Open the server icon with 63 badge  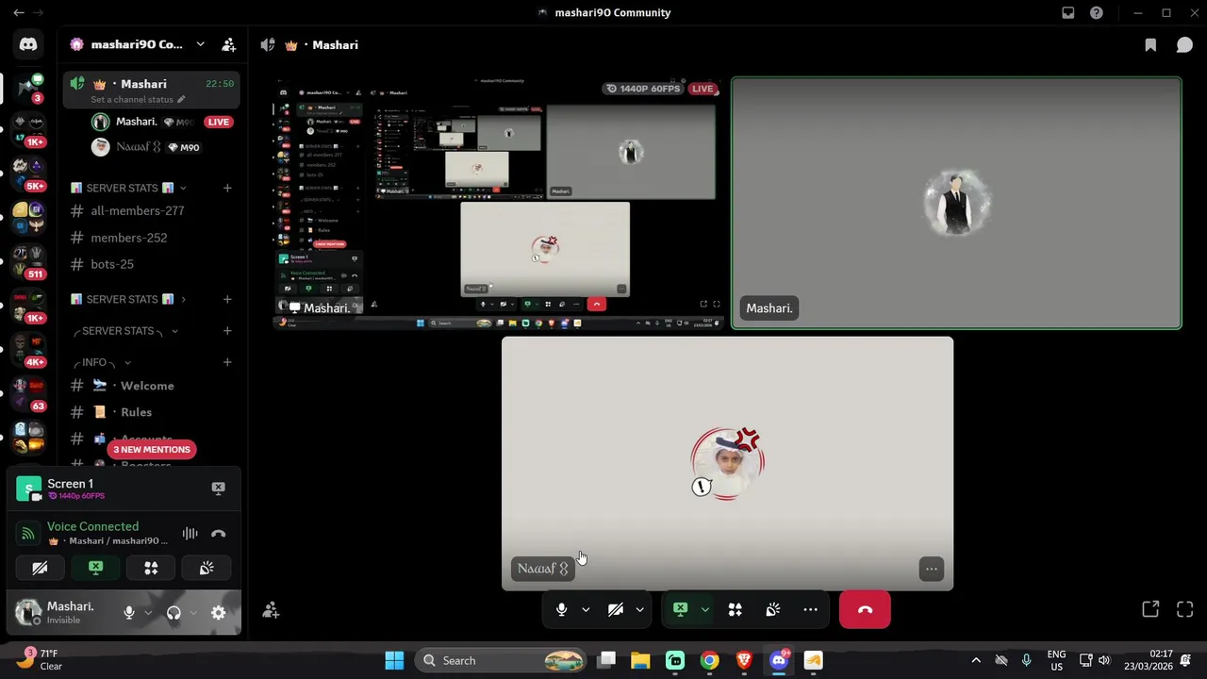[28, 394]
